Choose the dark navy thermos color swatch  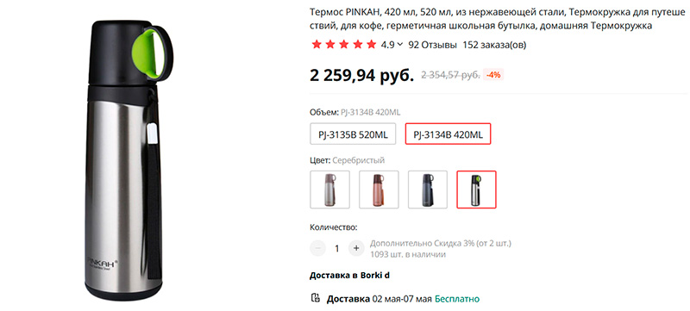(428, 190)
